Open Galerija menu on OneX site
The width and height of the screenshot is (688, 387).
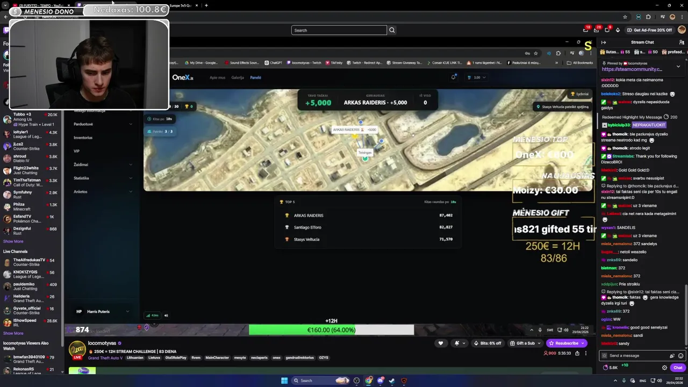[x=238, y=77]
